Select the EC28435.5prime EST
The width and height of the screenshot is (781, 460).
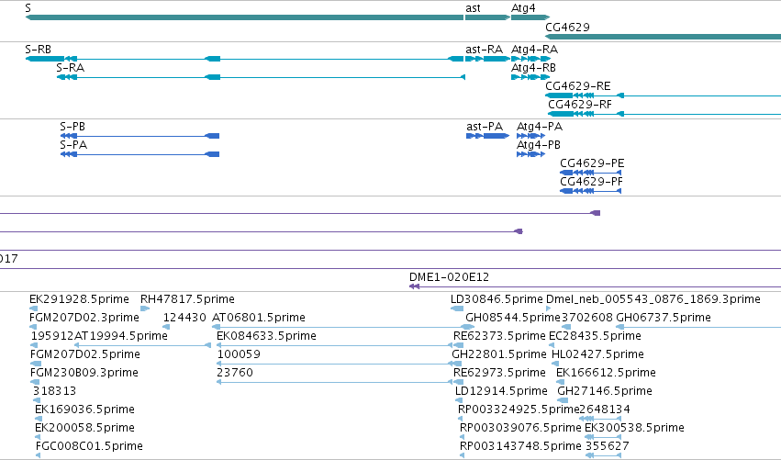click(x=552, y=345)
